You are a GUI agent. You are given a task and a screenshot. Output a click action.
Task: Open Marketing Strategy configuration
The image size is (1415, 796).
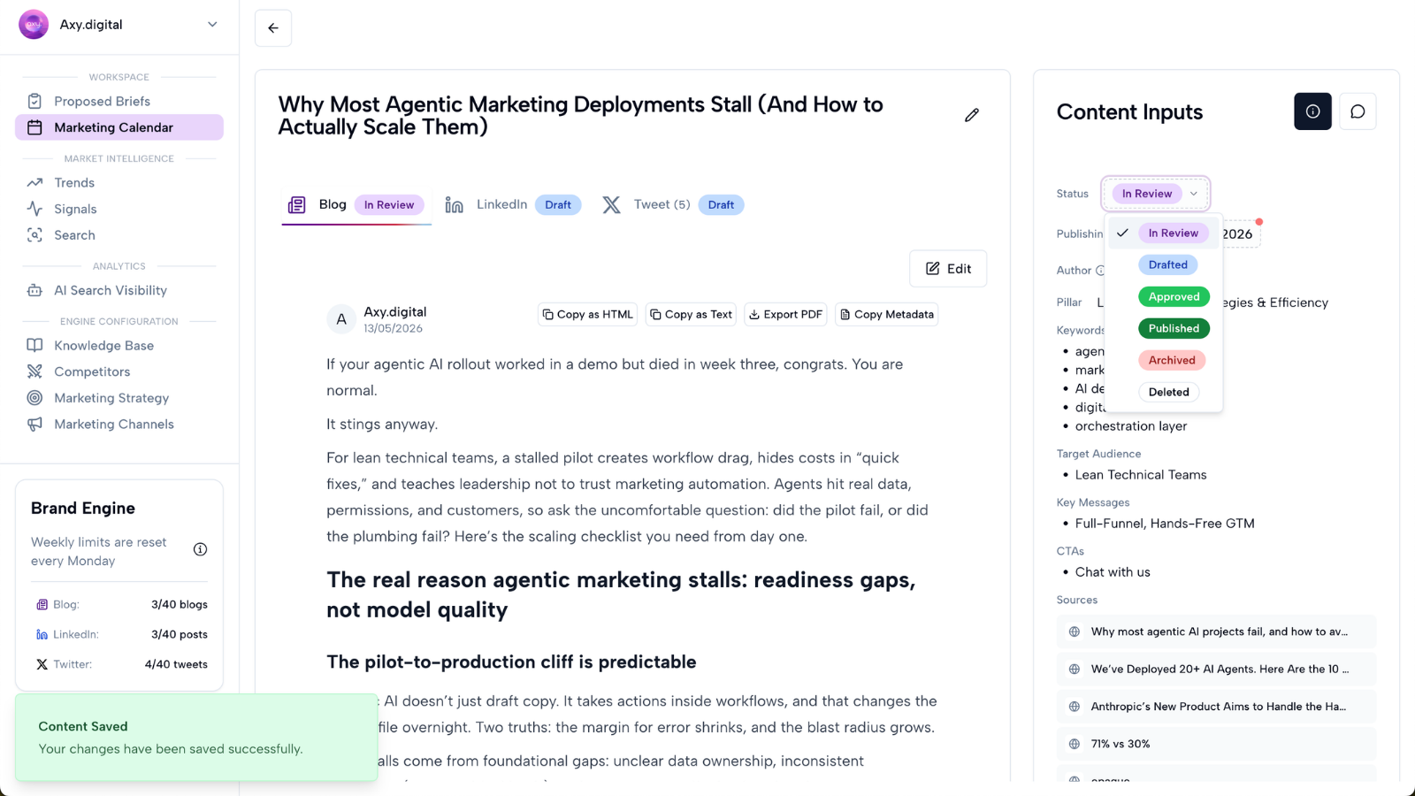[x=119, y=398]
